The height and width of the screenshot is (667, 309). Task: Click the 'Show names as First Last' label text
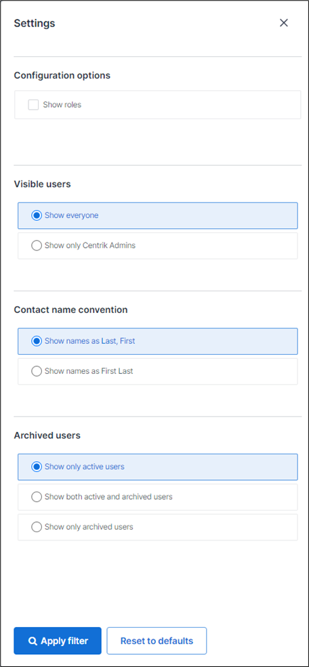point(89,371)
